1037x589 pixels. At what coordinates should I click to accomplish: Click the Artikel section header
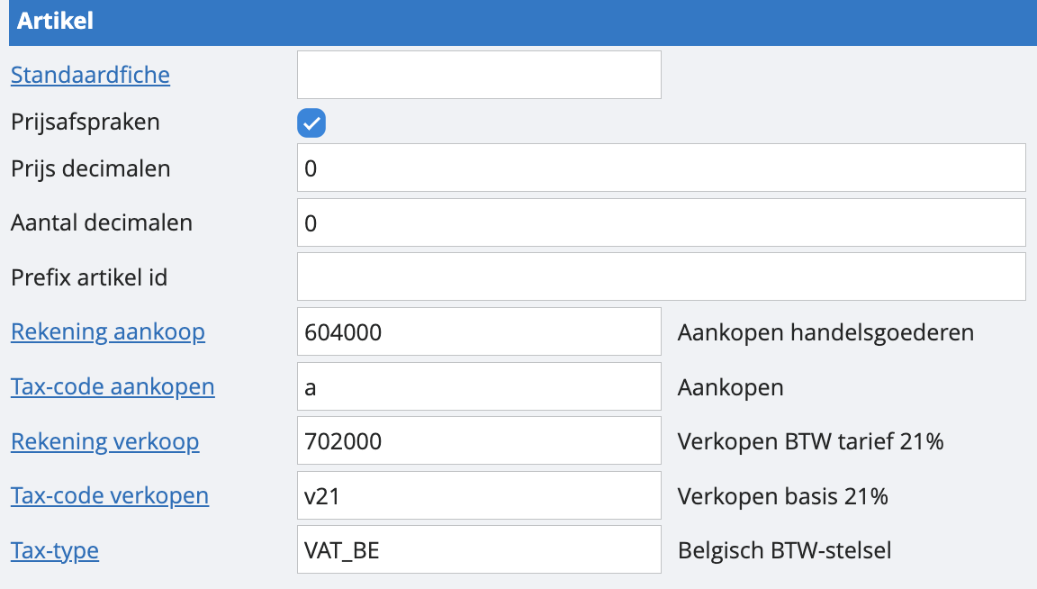(56, 22)
